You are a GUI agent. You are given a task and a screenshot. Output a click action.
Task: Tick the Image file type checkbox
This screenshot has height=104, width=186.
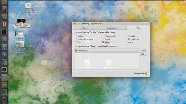126,42
